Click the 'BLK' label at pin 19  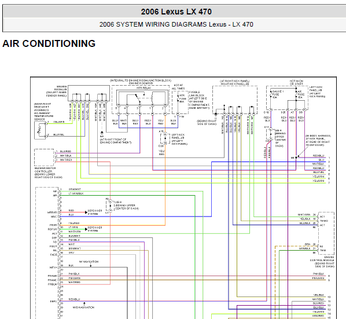71,266
